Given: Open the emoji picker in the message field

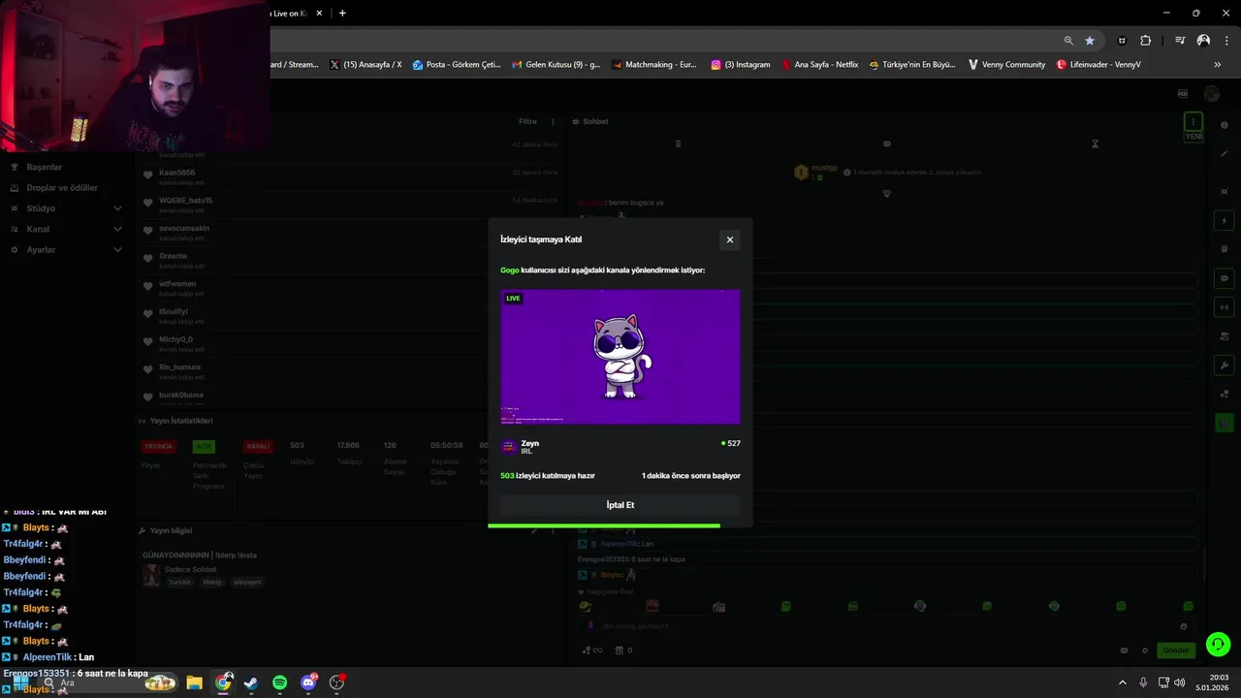Looking at the screenshot, I should [1184, 626].
